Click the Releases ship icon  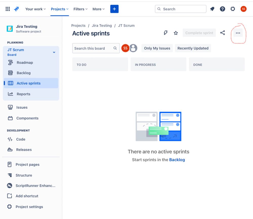click(x=10, y=150)
